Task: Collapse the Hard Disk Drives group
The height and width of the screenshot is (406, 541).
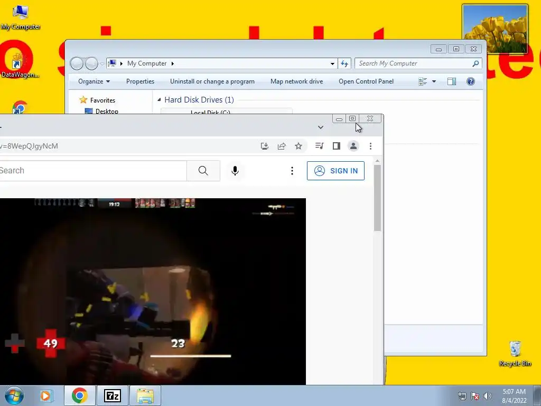Action: coord(159,100)
